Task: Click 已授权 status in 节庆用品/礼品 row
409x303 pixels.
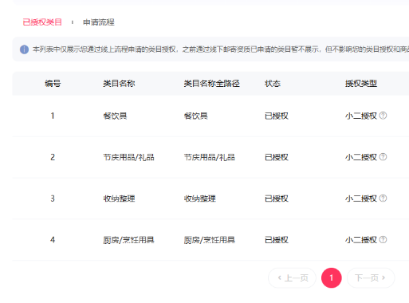Action: coord(277,157)
